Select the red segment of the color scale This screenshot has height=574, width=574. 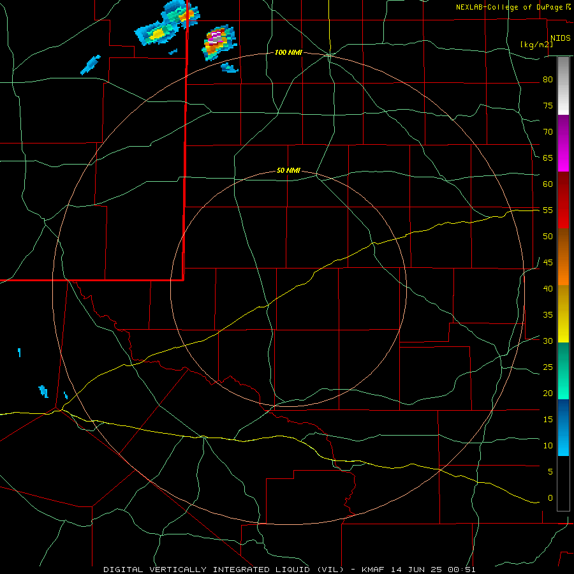pyautogui.click(x=563, y=200)
